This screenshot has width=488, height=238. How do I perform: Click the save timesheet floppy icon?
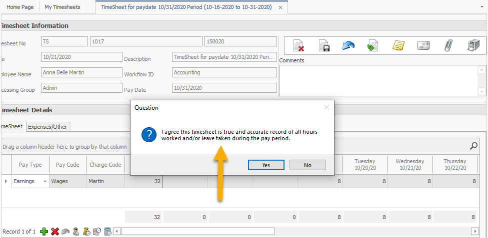[324, 46]
